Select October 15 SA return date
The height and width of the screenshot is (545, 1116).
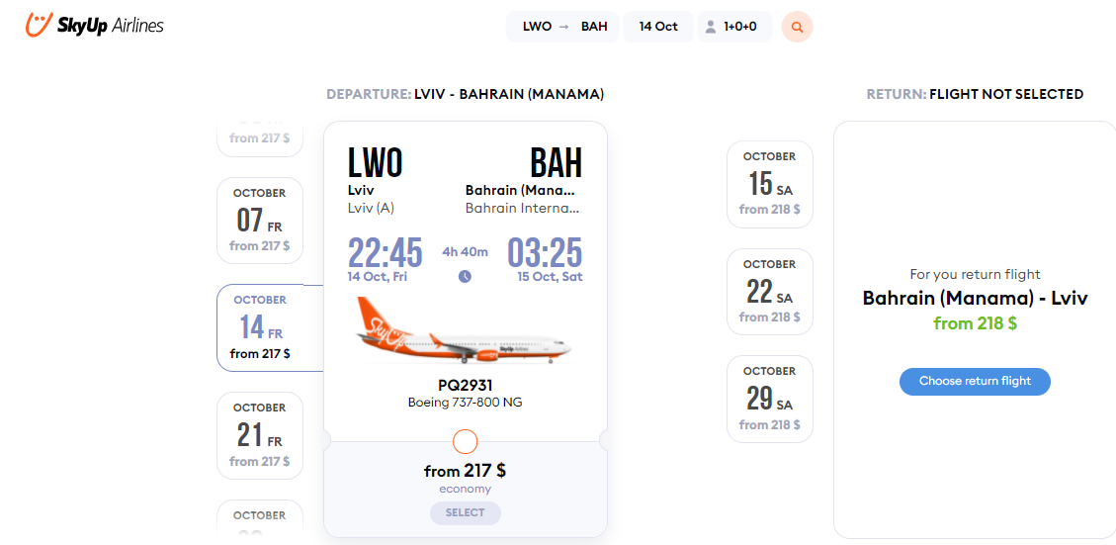click(769, 184)
